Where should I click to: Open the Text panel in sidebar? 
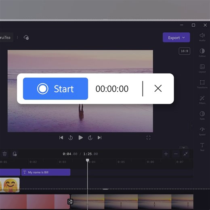(x=202, y=147)
